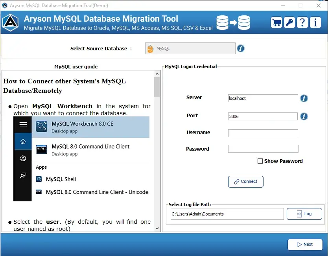The height and width of the screenshot is (256, 328).
Task: Click the Next button
Action: click(305, 245)
